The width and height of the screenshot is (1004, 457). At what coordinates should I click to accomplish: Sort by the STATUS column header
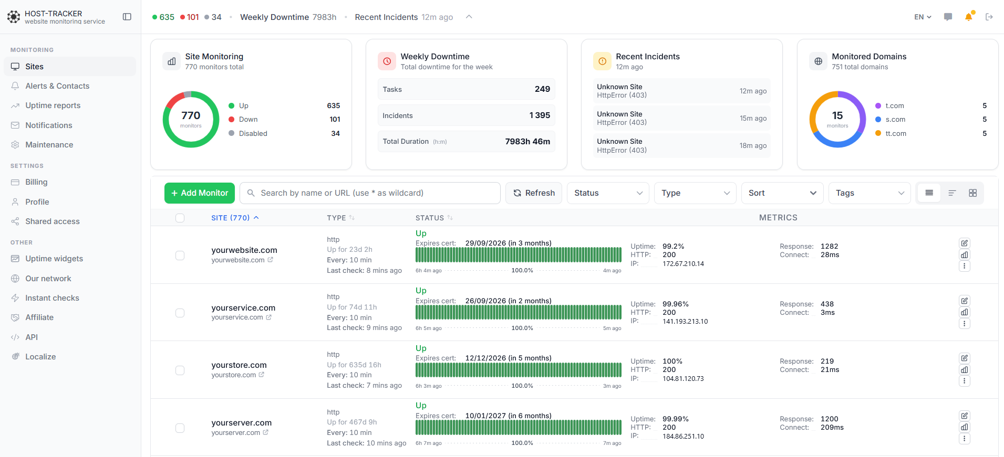434,218
